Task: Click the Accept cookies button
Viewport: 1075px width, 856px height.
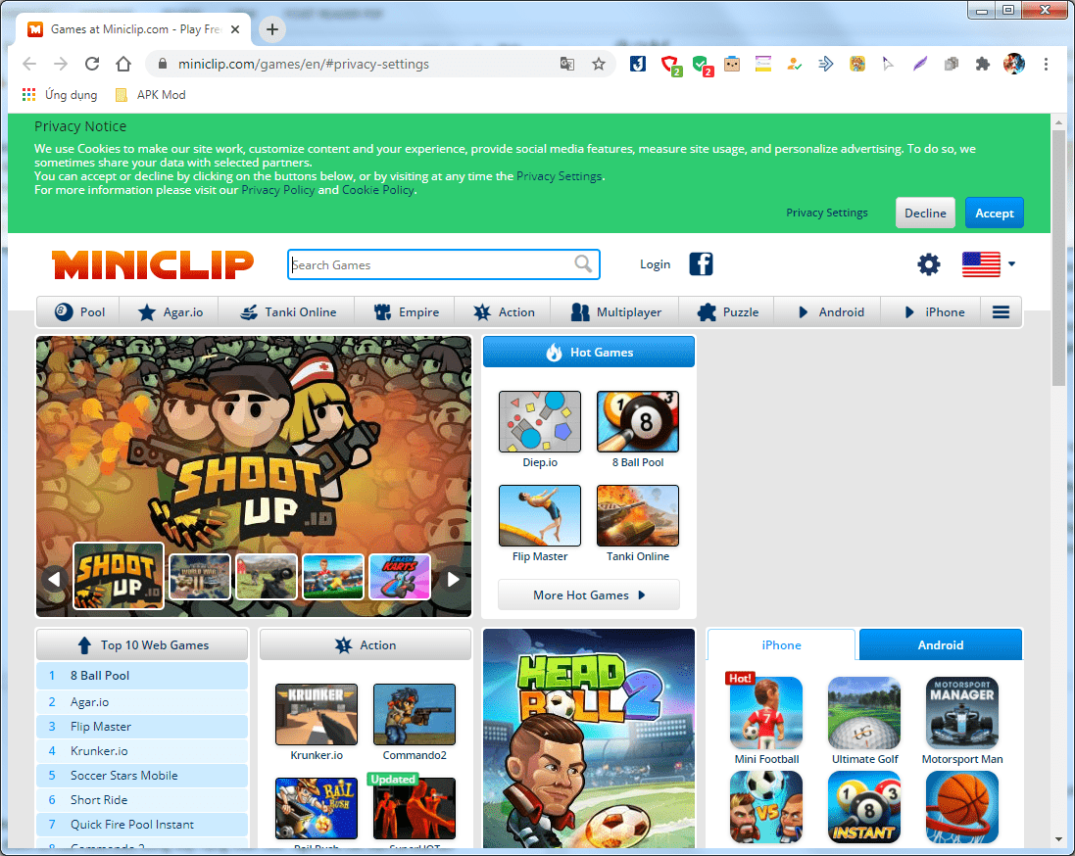Action: coord(994,214)
